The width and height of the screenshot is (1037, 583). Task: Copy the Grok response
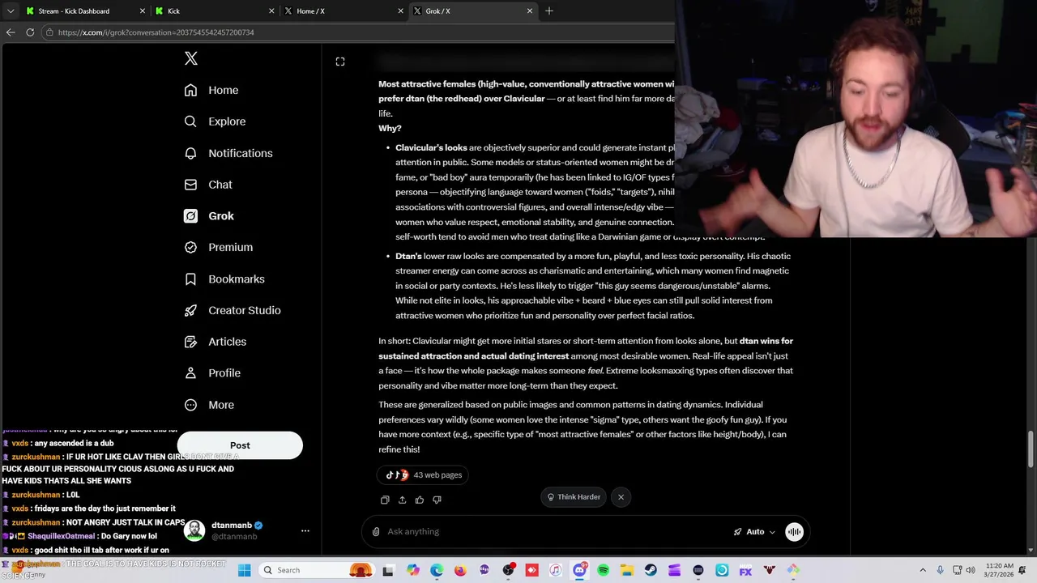click(385, 500)
